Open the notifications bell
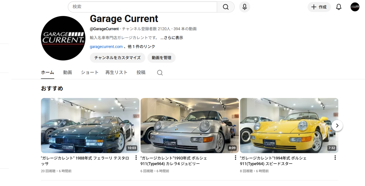365x186 pixels. (x=338, y=7)
